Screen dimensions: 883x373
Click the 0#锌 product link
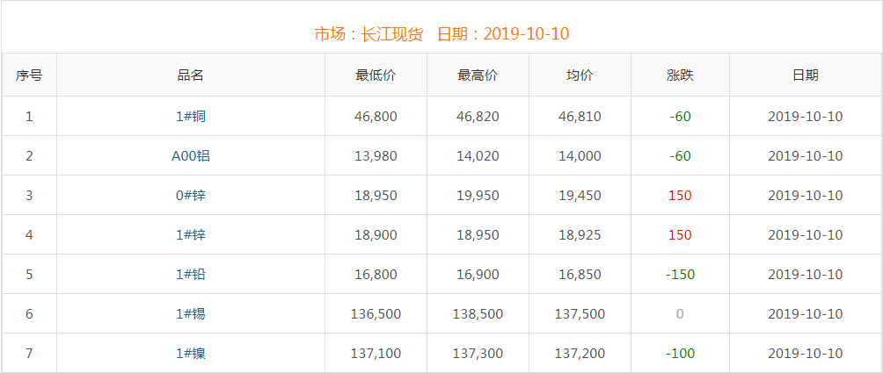191,196
